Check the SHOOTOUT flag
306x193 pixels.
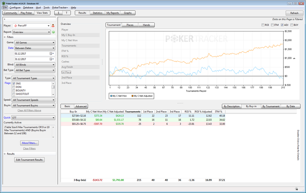[x=14, y=94]
